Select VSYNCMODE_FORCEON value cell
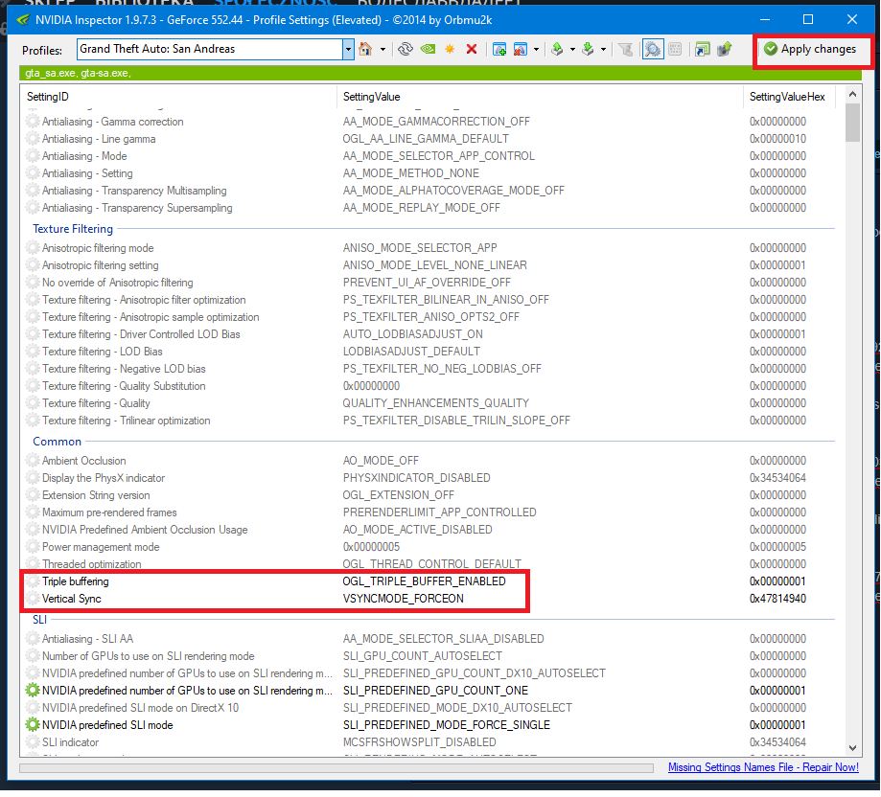The width and height of the screenshot is (881, 797). pos(404,599)
